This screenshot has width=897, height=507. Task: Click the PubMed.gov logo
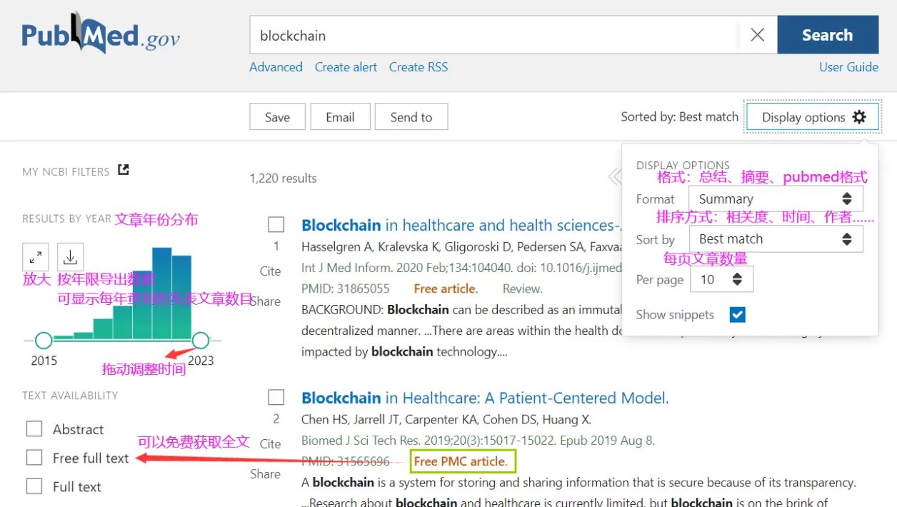[101, 35]
